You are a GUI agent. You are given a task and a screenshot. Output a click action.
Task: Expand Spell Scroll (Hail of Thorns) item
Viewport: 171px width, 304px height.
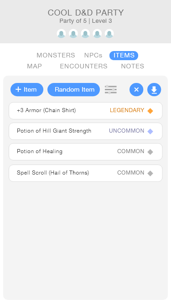[x=86, y=173]
